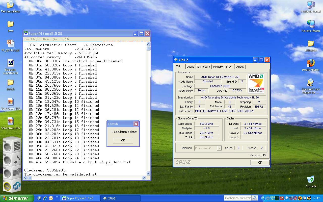Launch Internet Explorer from quick launch

[x=45, y=198]
